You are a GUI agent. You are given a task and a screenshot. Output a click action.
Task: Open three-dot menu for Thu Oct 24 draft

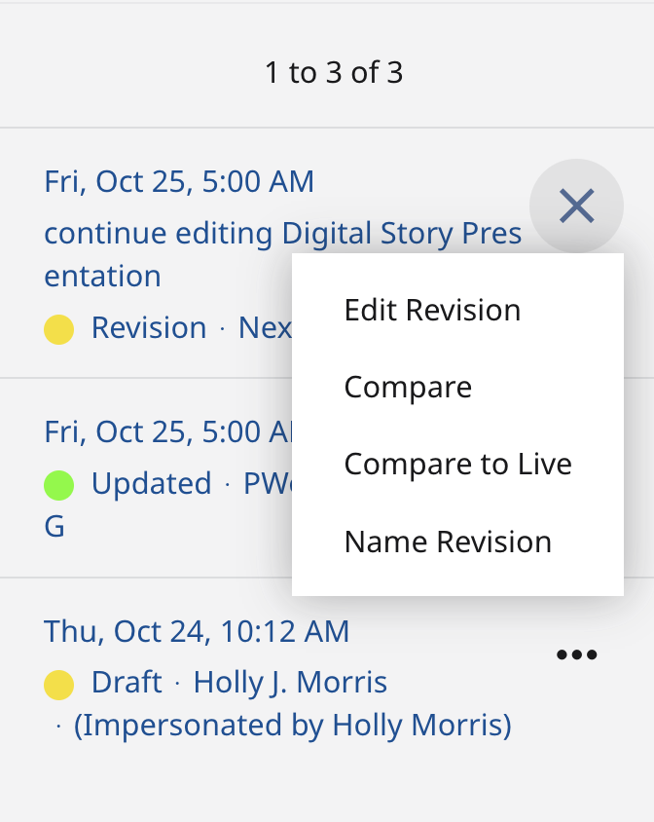coord(576,654)
